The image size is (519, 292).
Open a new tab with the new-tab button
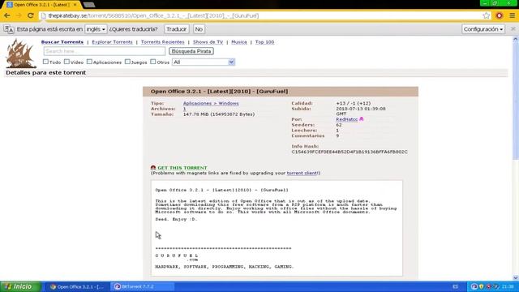[88, 5]
